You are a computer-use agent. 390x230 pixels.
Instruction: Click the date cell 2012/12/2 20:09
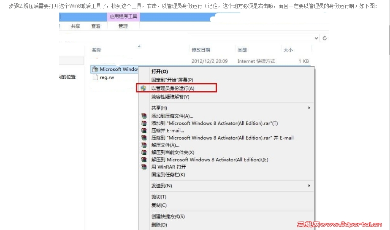pos(209,61)
